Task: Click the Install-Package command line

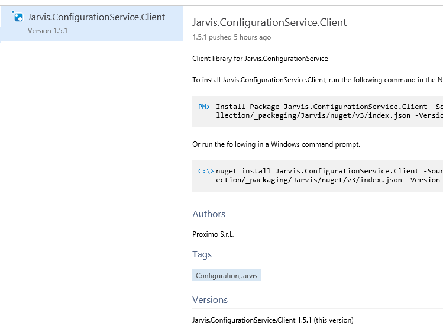Action: pos(329,107)
